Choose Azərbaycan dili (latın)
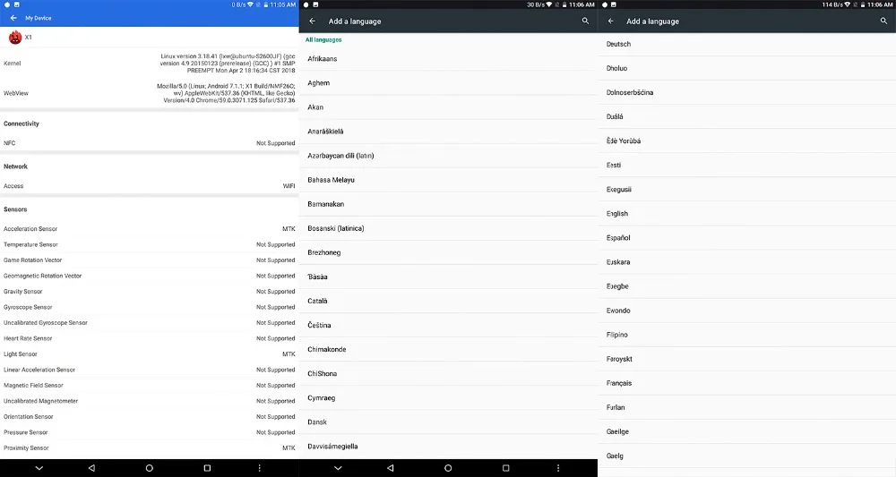 pos(448,156)
